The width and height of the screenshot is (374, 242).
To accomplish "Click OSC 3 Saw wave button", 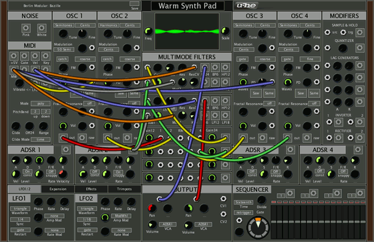I will click(256, 93).
